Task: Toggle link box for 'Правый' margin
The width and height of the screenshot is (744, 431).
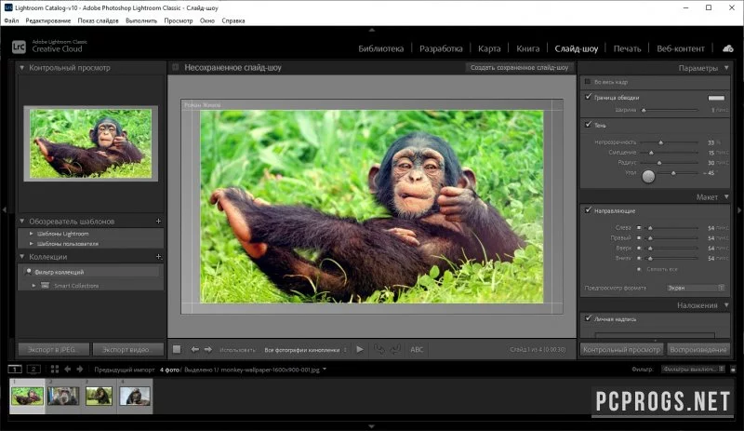Action: (639, 238)
